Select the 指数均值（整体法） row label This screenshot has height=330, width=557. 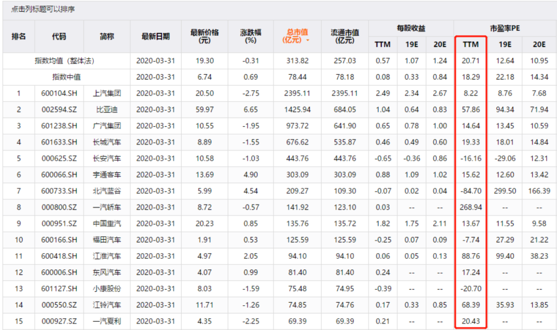click(x=64, y=61)
